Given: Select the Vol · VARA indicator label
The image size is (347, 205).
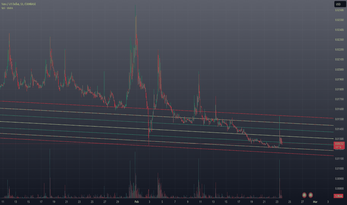Looking at the screenshot, I should (x=7, y=8).
